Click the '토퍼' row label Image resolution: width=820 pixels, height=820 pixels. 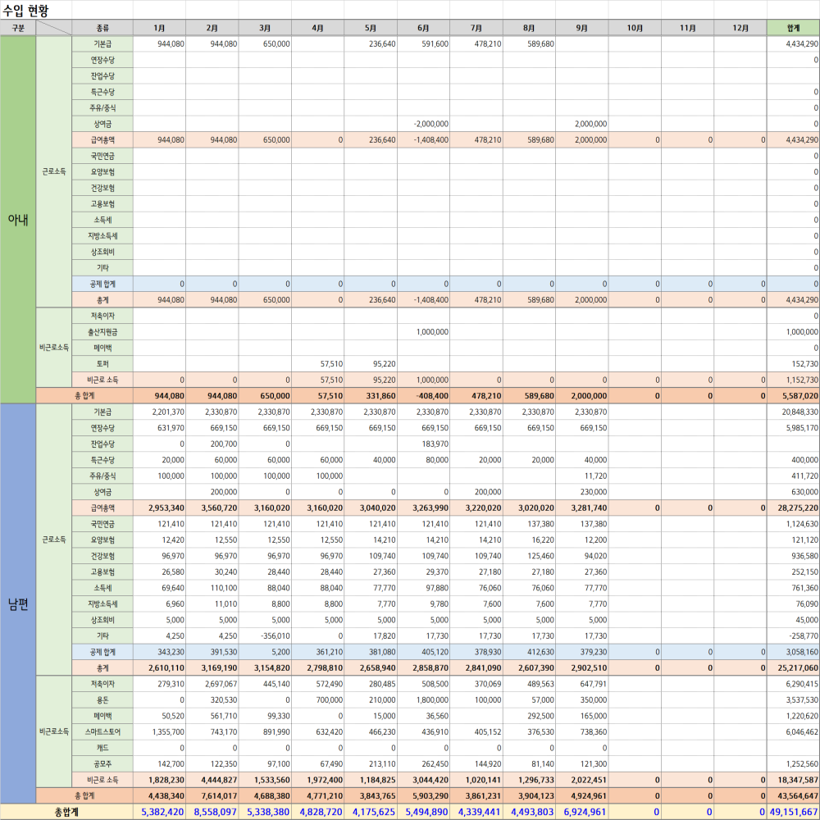click(102, 363)
